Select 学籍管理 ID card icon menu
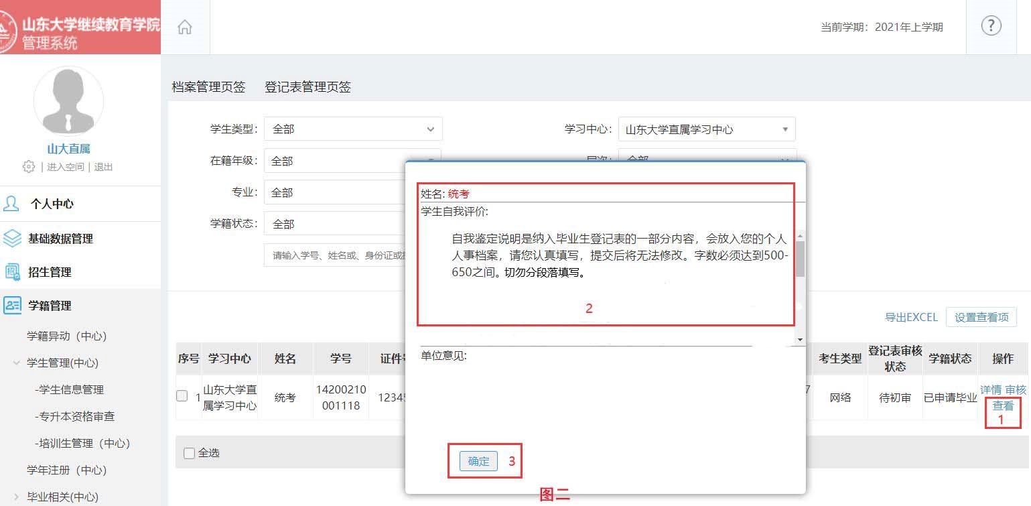This screenshot has width=1031, height=506. [12, 306]
